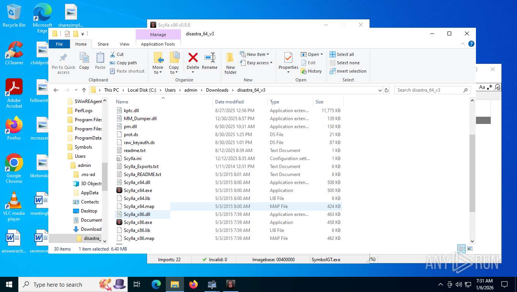Viewport: 517px width, 292px height.
Task: Select Scylla_x86.dll file
Action: pos(137,214)
